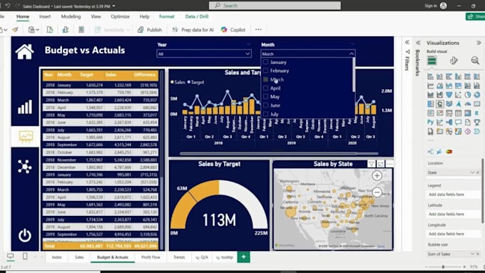Click Sign in at the top right

(x=431, y=6)
